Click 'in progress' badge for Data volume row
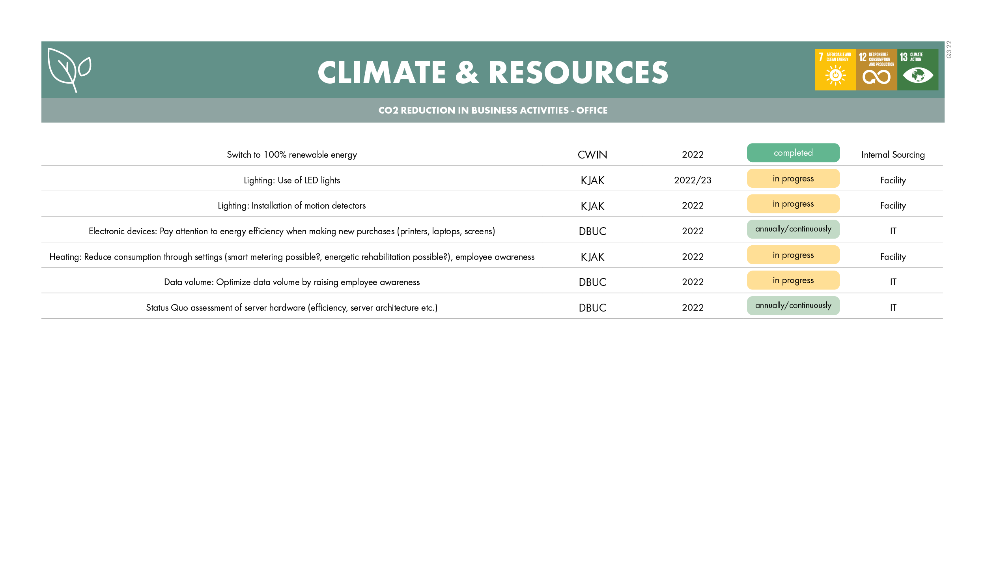 (x=793, y=280)
